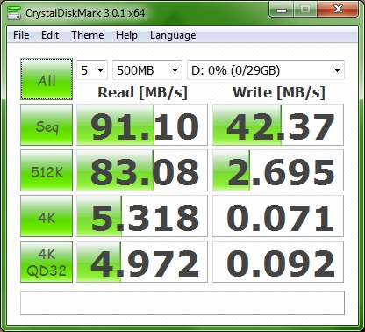Image resolution: width=365 pixels, height=332 pixels.
Task: Minimize the CrystalDiskMark window
Action: click(282, 10)
